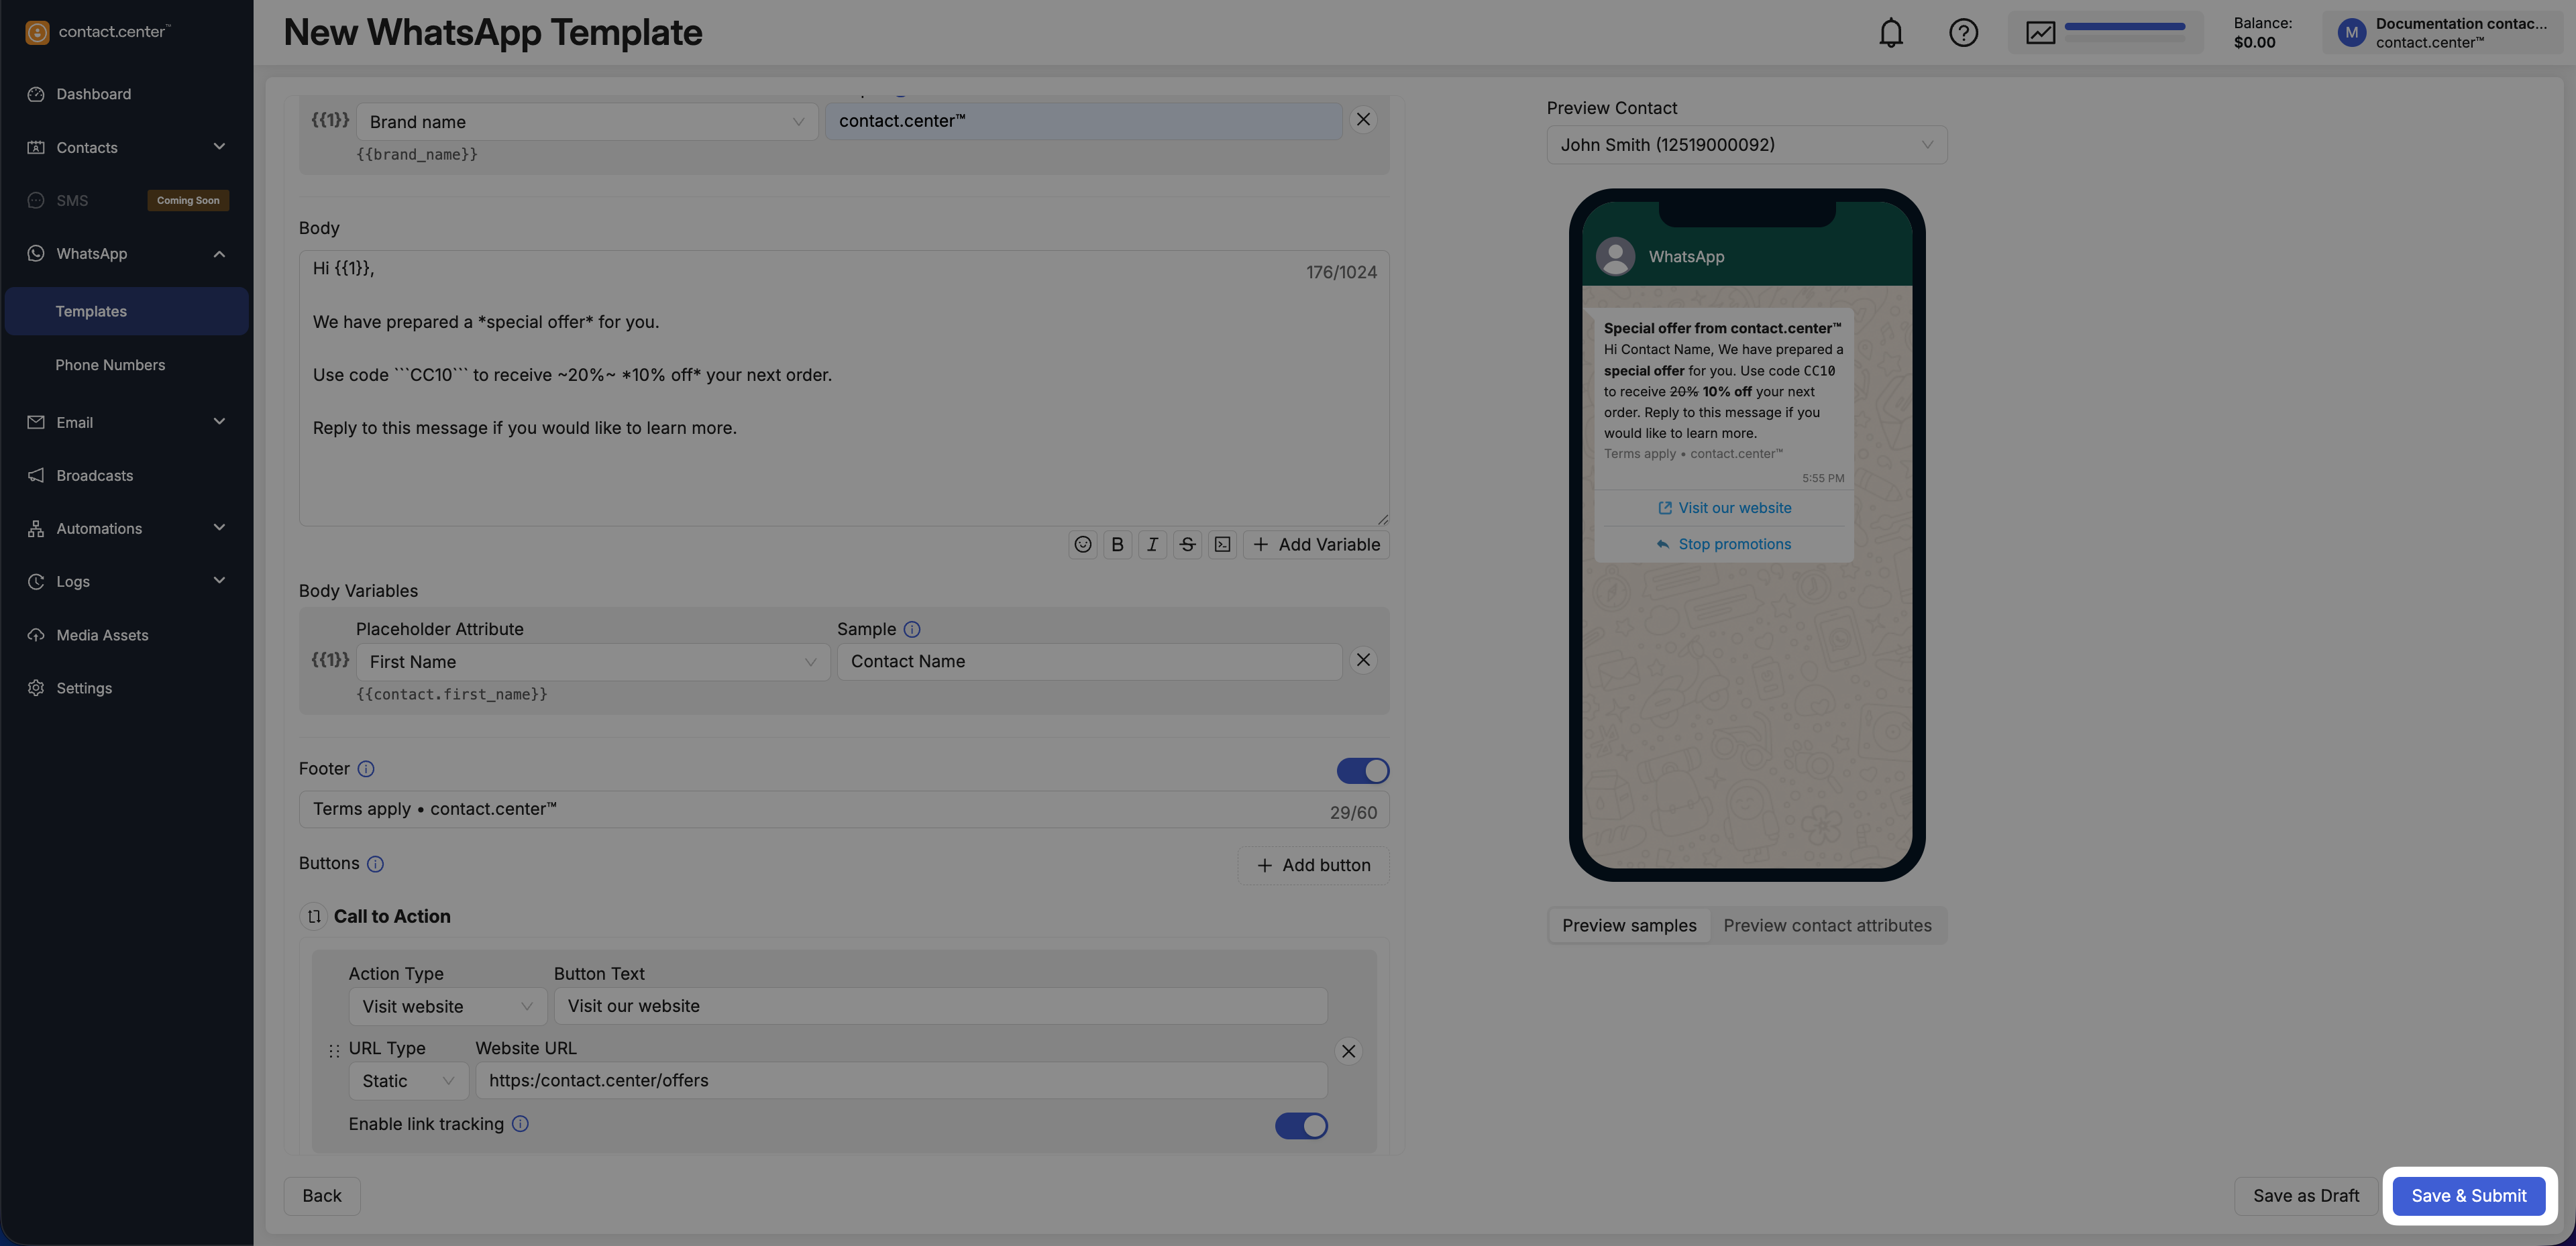Open the help question mark icon
The height and width of the screenshot is (1246, 2576).
[1963, 33]
